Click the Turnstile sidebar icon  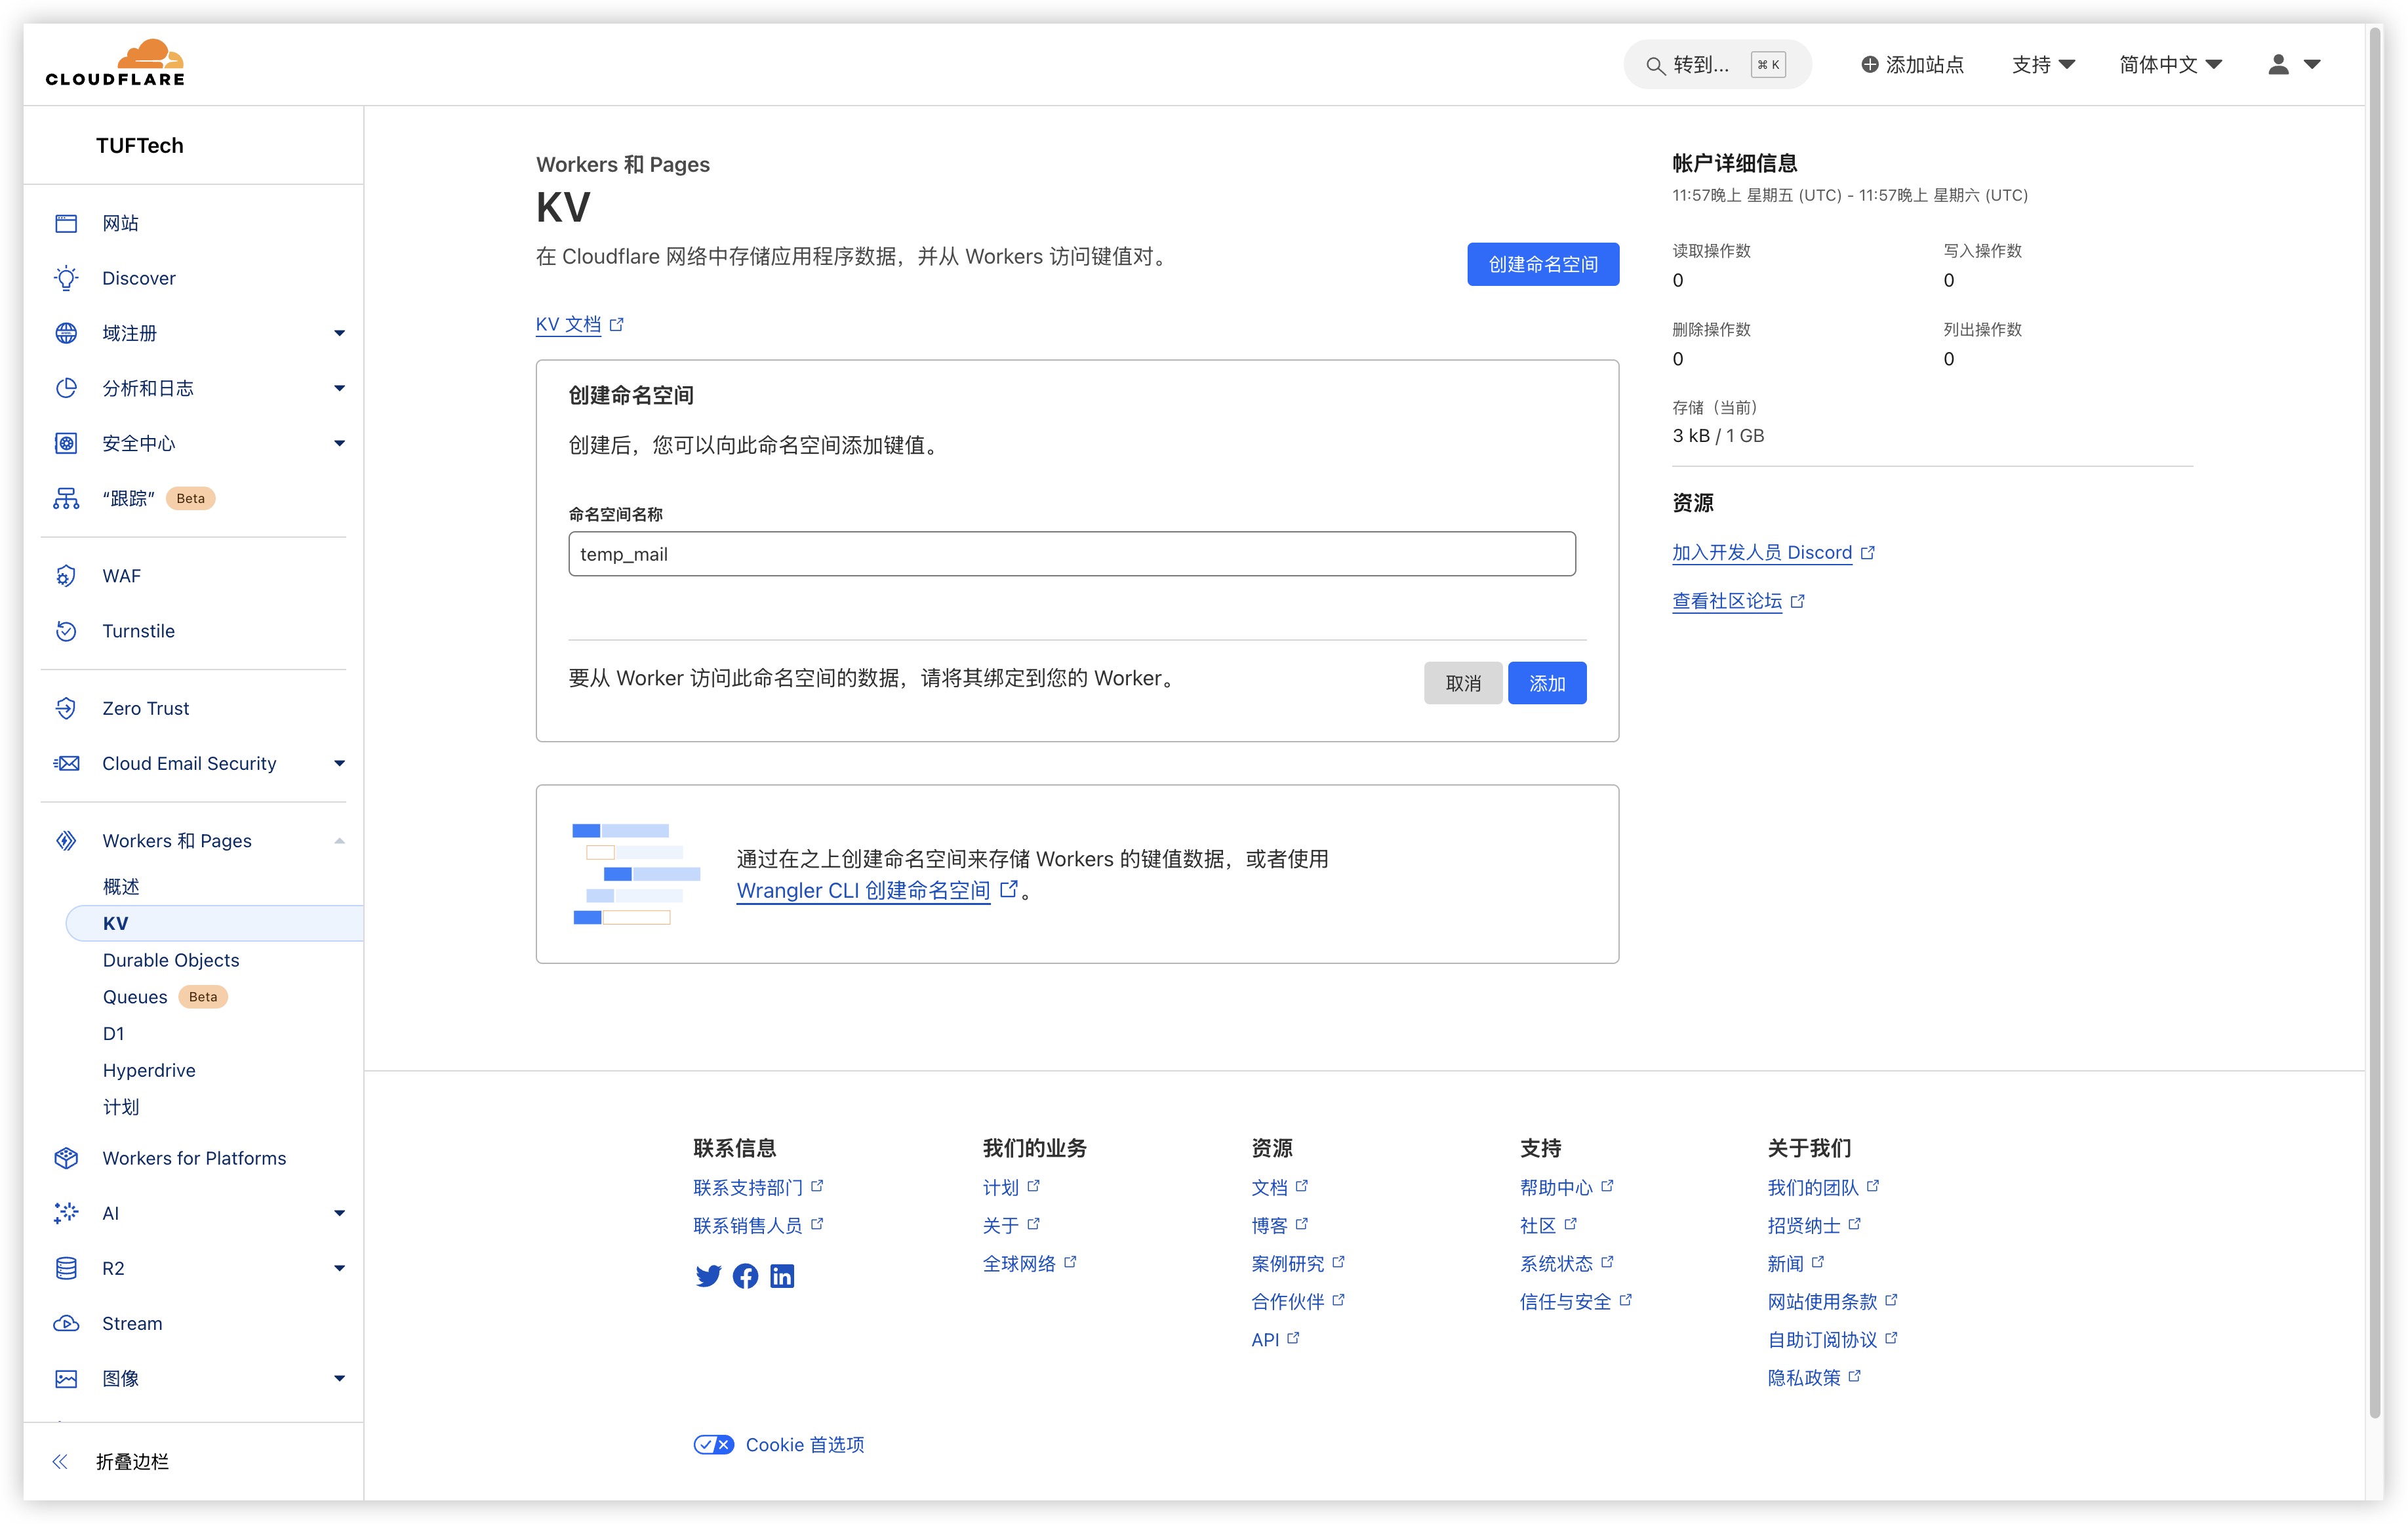[x=66, y=631]
